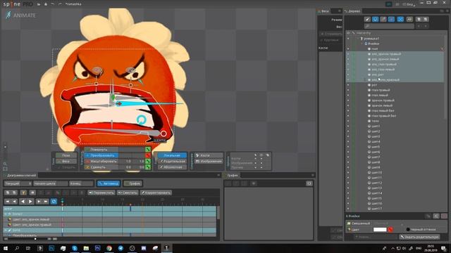
Task: Select the шип10 slot in the tree
Action: coord(376,173)
